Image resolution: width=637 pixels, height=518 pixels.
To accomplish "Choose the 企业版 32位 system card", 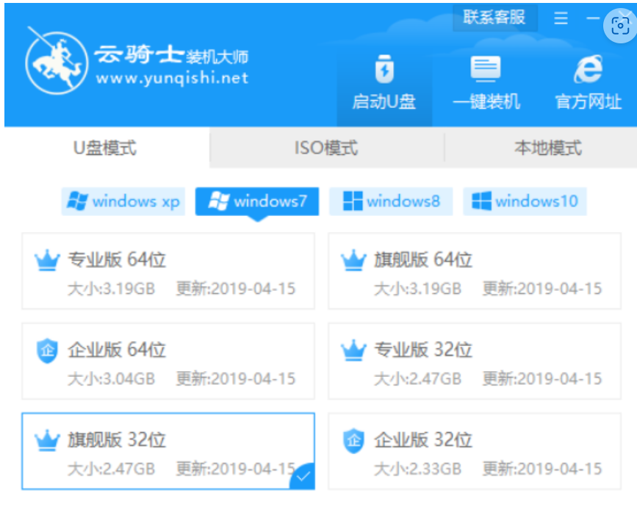I will tap(475, 451).
